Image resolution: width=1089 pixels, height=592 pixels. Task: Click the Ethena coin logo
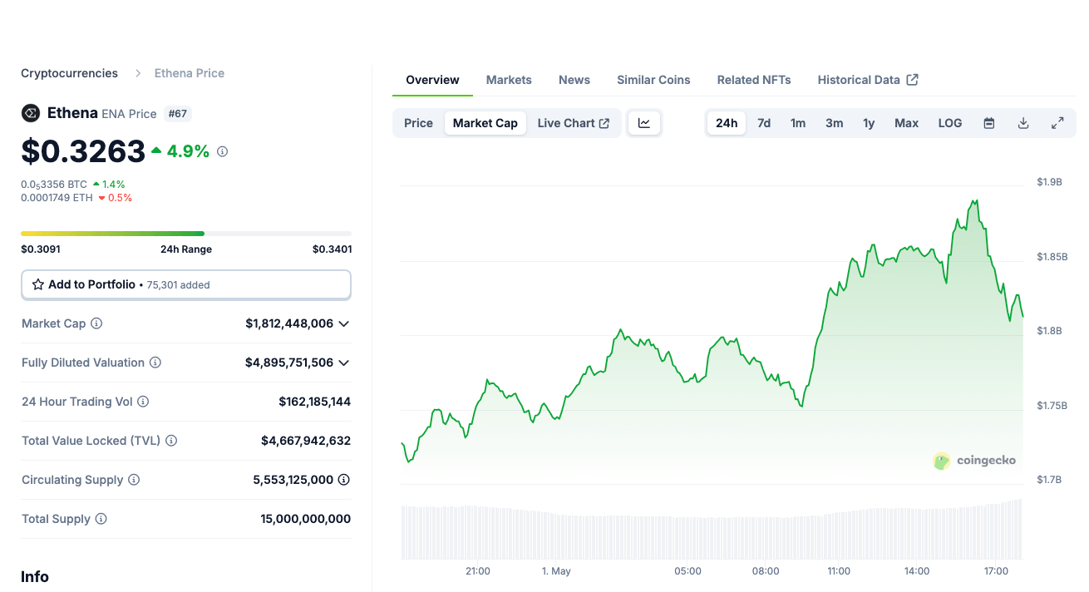(x=31, y=113)
